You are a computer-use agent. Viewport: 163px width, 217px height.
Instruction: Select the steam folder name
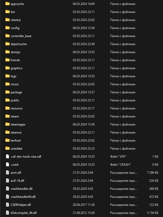click(15, 116)
